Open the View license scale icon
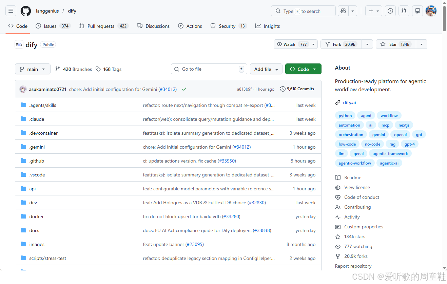The image size is (447, 284). (337, 187)
